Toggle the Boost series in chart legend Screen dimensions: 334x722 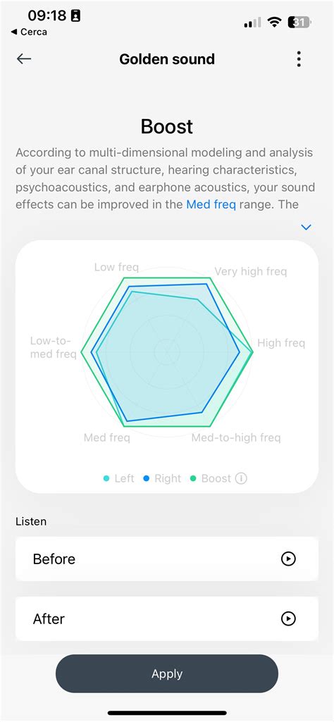point(211,478)
